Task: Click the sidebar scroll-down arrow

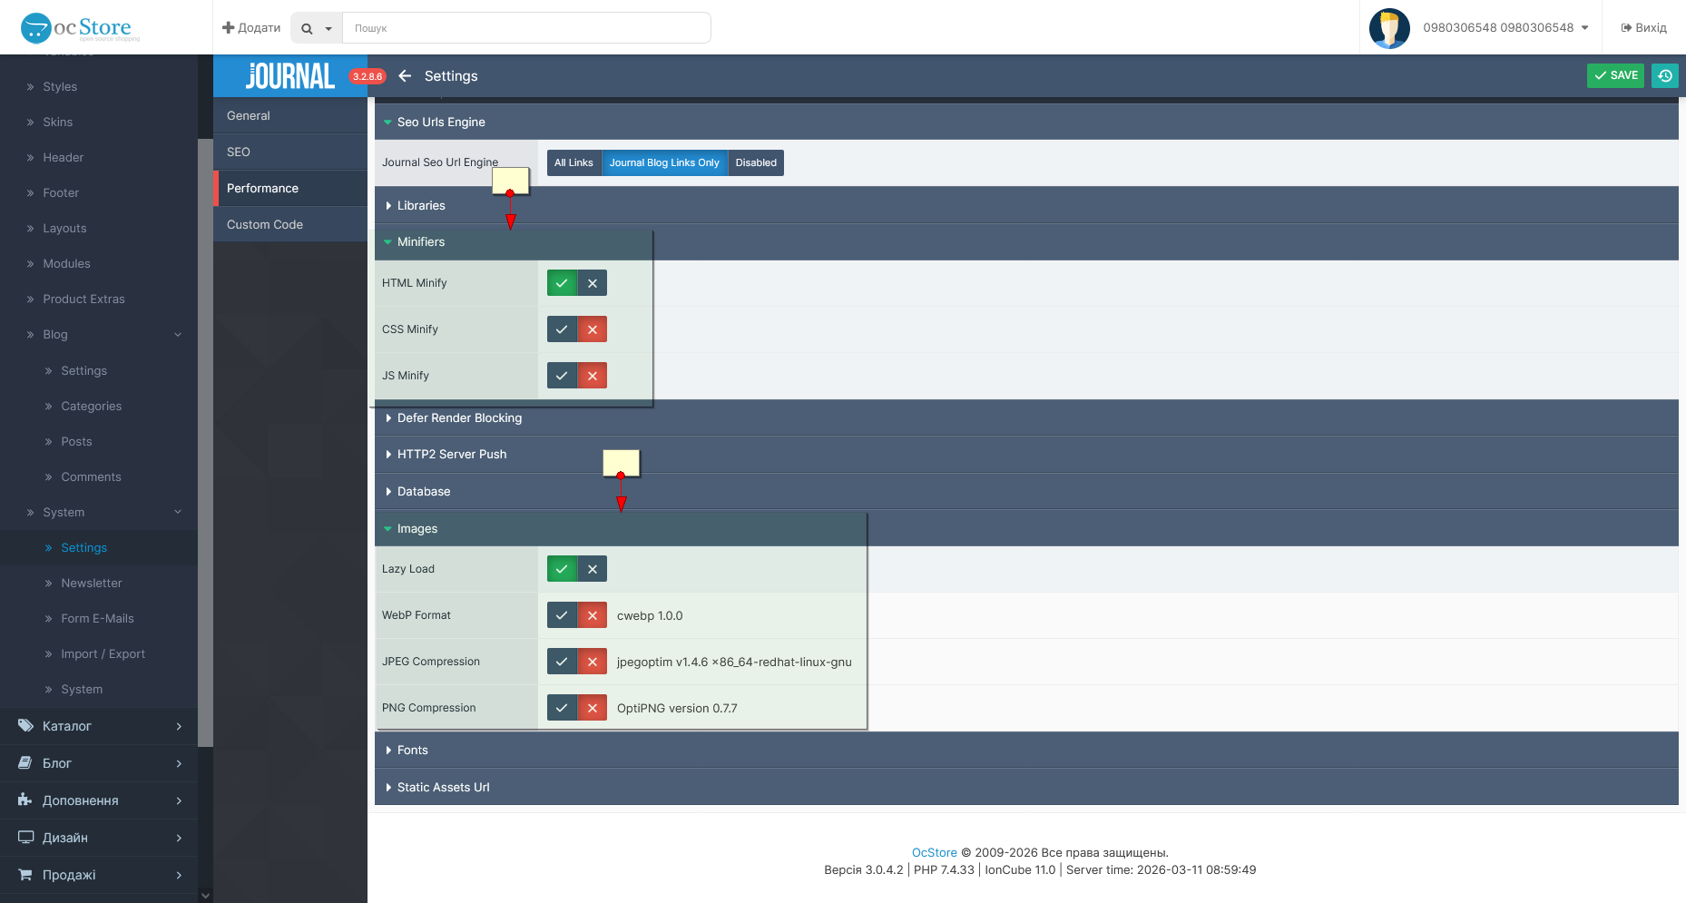Action: [x=205, y=896]
